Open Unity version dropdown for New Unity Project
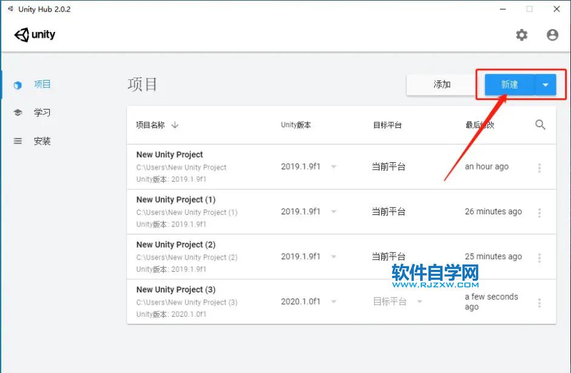Screen dimensions: 571x373 [x=333, y=167]
